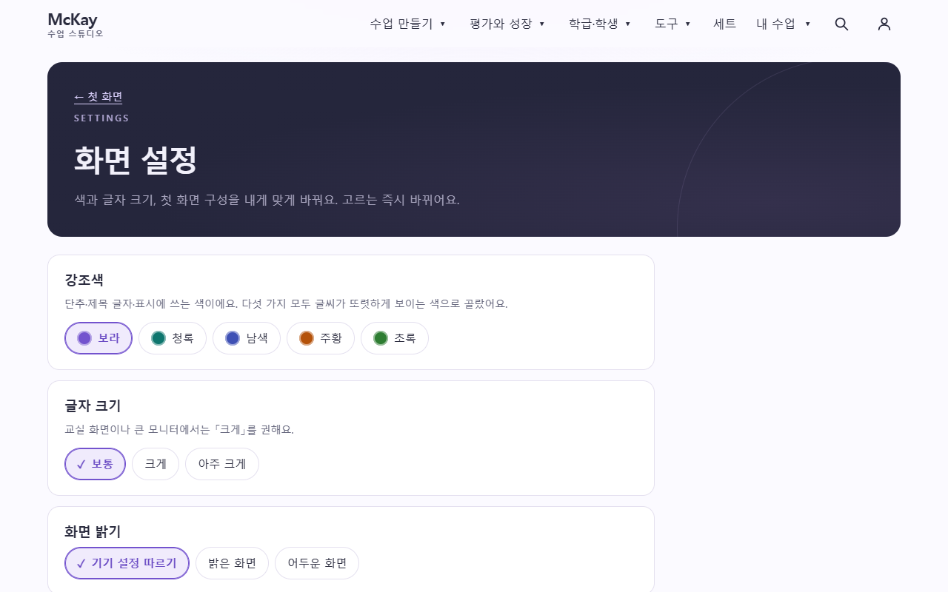
Task: Select 기기 설정 따르기 brightness option
Action: pos(127,563)
